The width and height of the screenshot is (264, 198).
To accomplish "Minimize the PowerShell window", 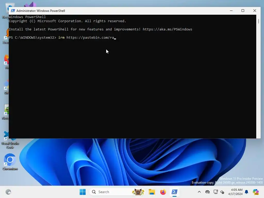I will [231, 11].
